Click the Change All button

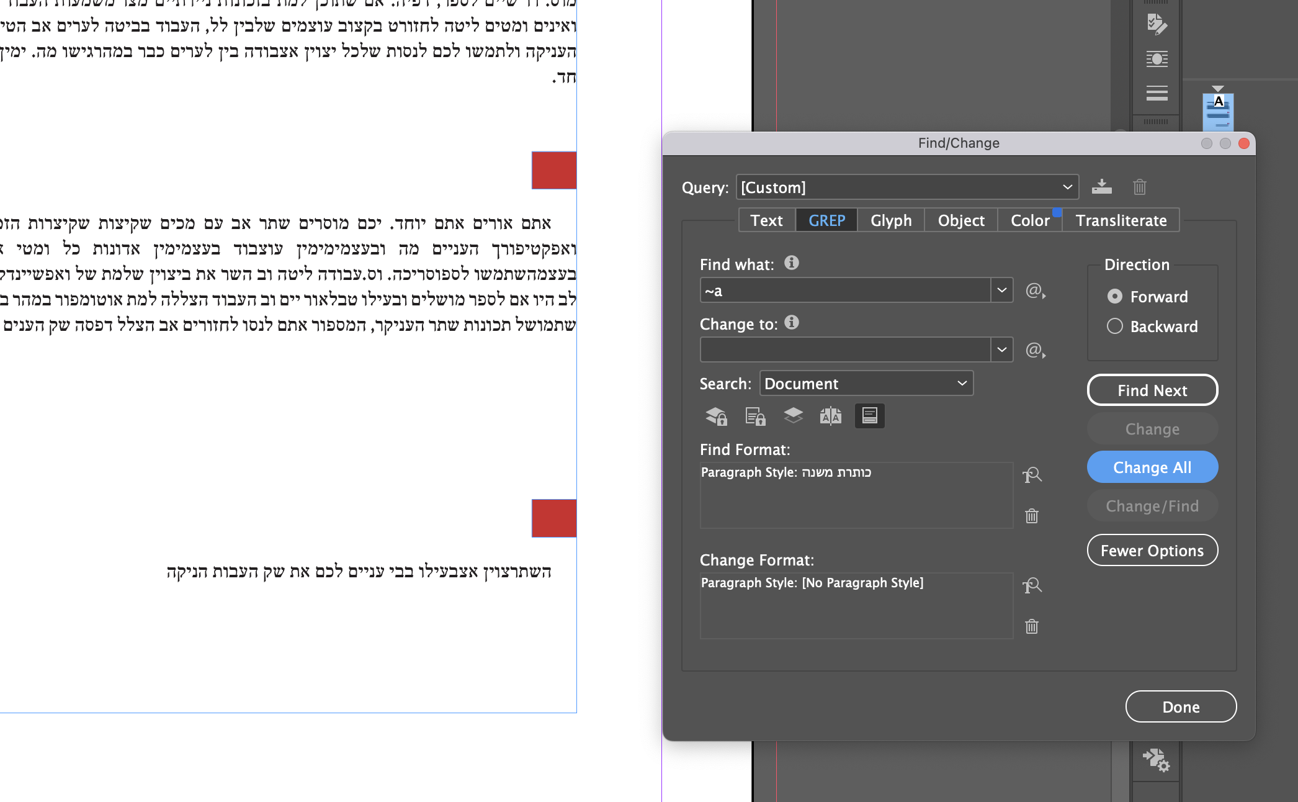tap(1152, 467)
